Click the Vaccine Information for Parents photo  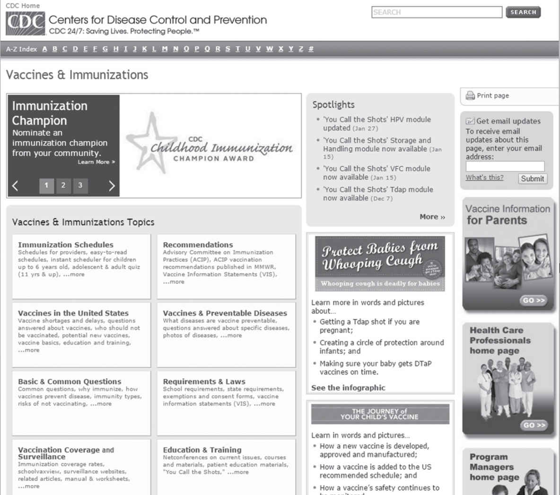(508, 262)
